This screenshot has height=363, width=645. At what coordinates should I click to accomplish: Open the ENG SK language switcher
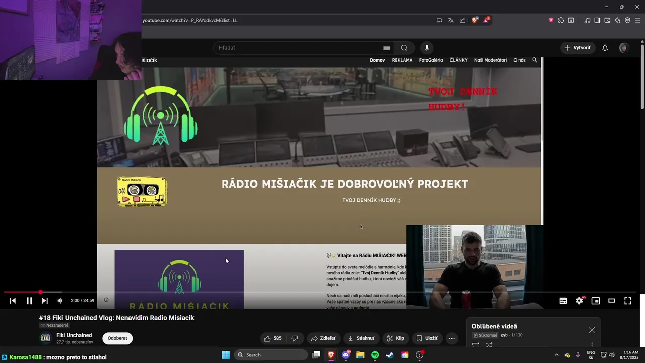pyautogui.click(x=591, y=355)
